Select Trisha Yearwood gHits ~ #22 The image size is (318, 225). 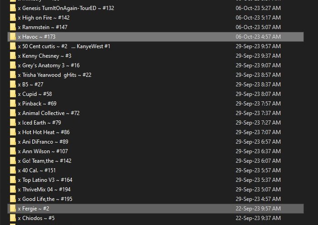point(55,75)
